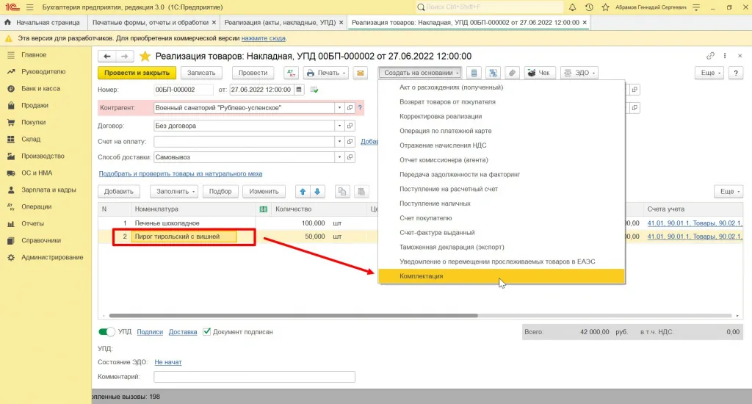Click the search field in title bar
Image resolution: width=752 pixels, height=404 pixels.
click(x=489, y=7)
